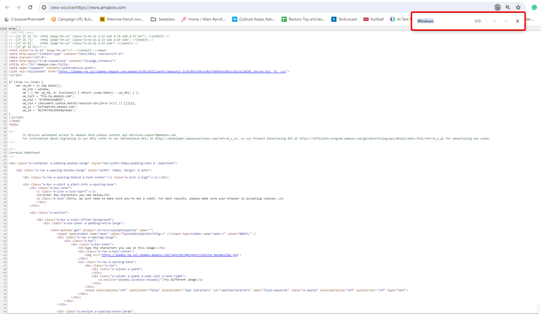Bookmark this page with the star icon
Viewport: 541px width, 314px height.
pyautogui.click(x=518, y=7)
